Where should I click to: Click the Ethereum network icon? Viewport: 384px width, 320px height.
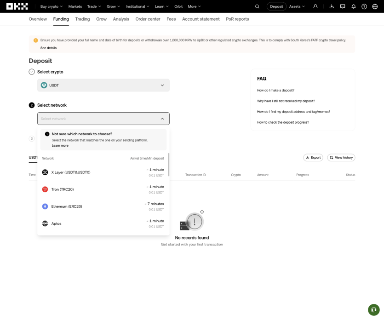click(45, 206)
